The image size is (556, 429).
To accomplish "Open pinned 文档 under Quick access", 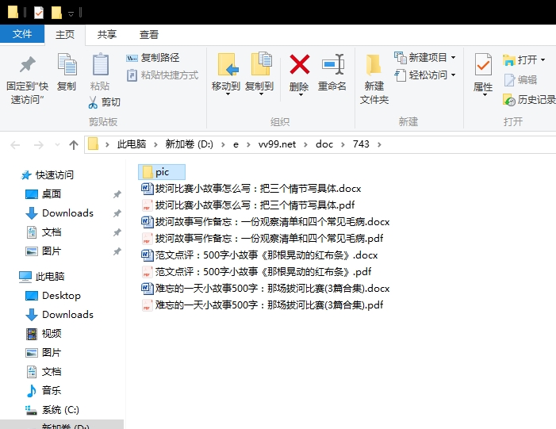I will coord(44,232).
